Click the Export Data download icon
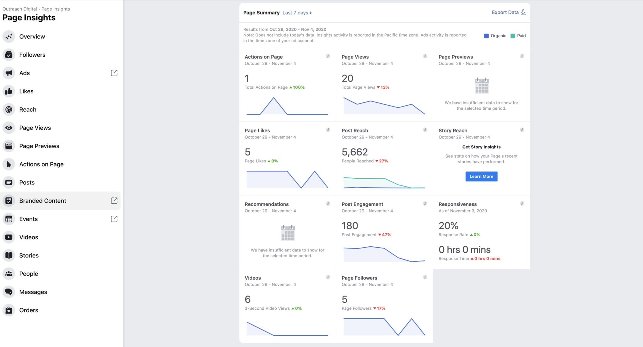This screenshot has height=347, width=643. (x=523, y=12)
